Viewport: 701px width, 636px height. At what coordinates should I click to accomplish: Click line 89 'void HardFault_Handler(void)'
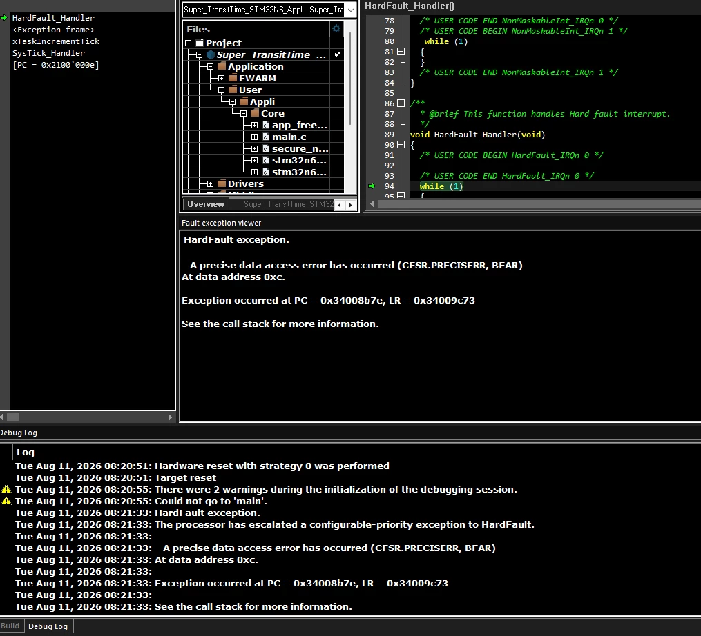477,135
